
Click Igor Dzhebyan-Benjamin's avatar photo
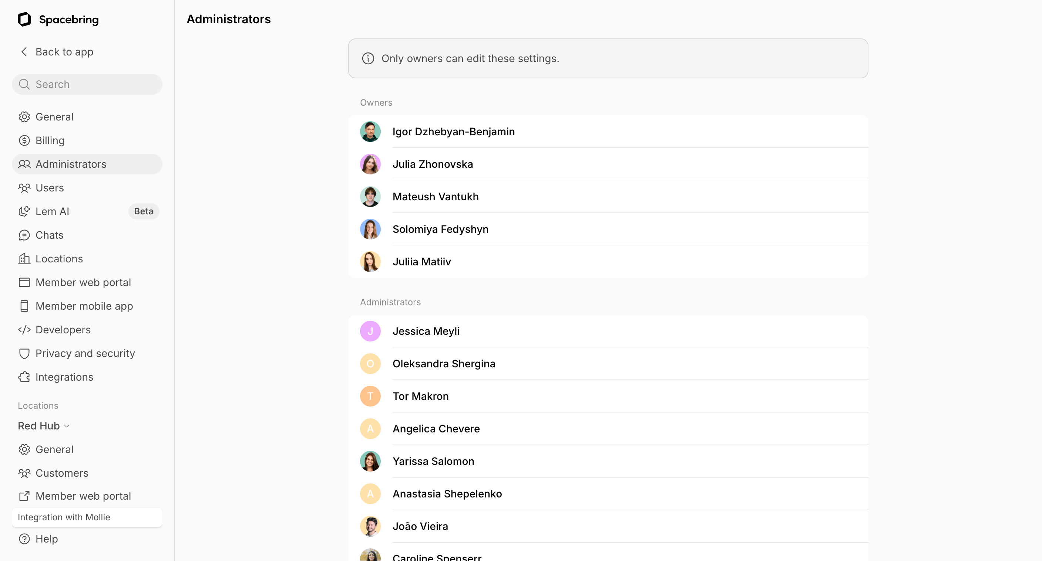click(x=370, y=132)
